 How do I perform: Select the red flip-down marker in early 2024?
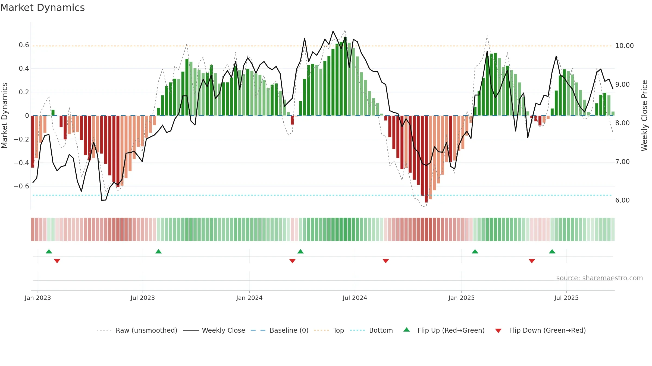click(292, 261)
